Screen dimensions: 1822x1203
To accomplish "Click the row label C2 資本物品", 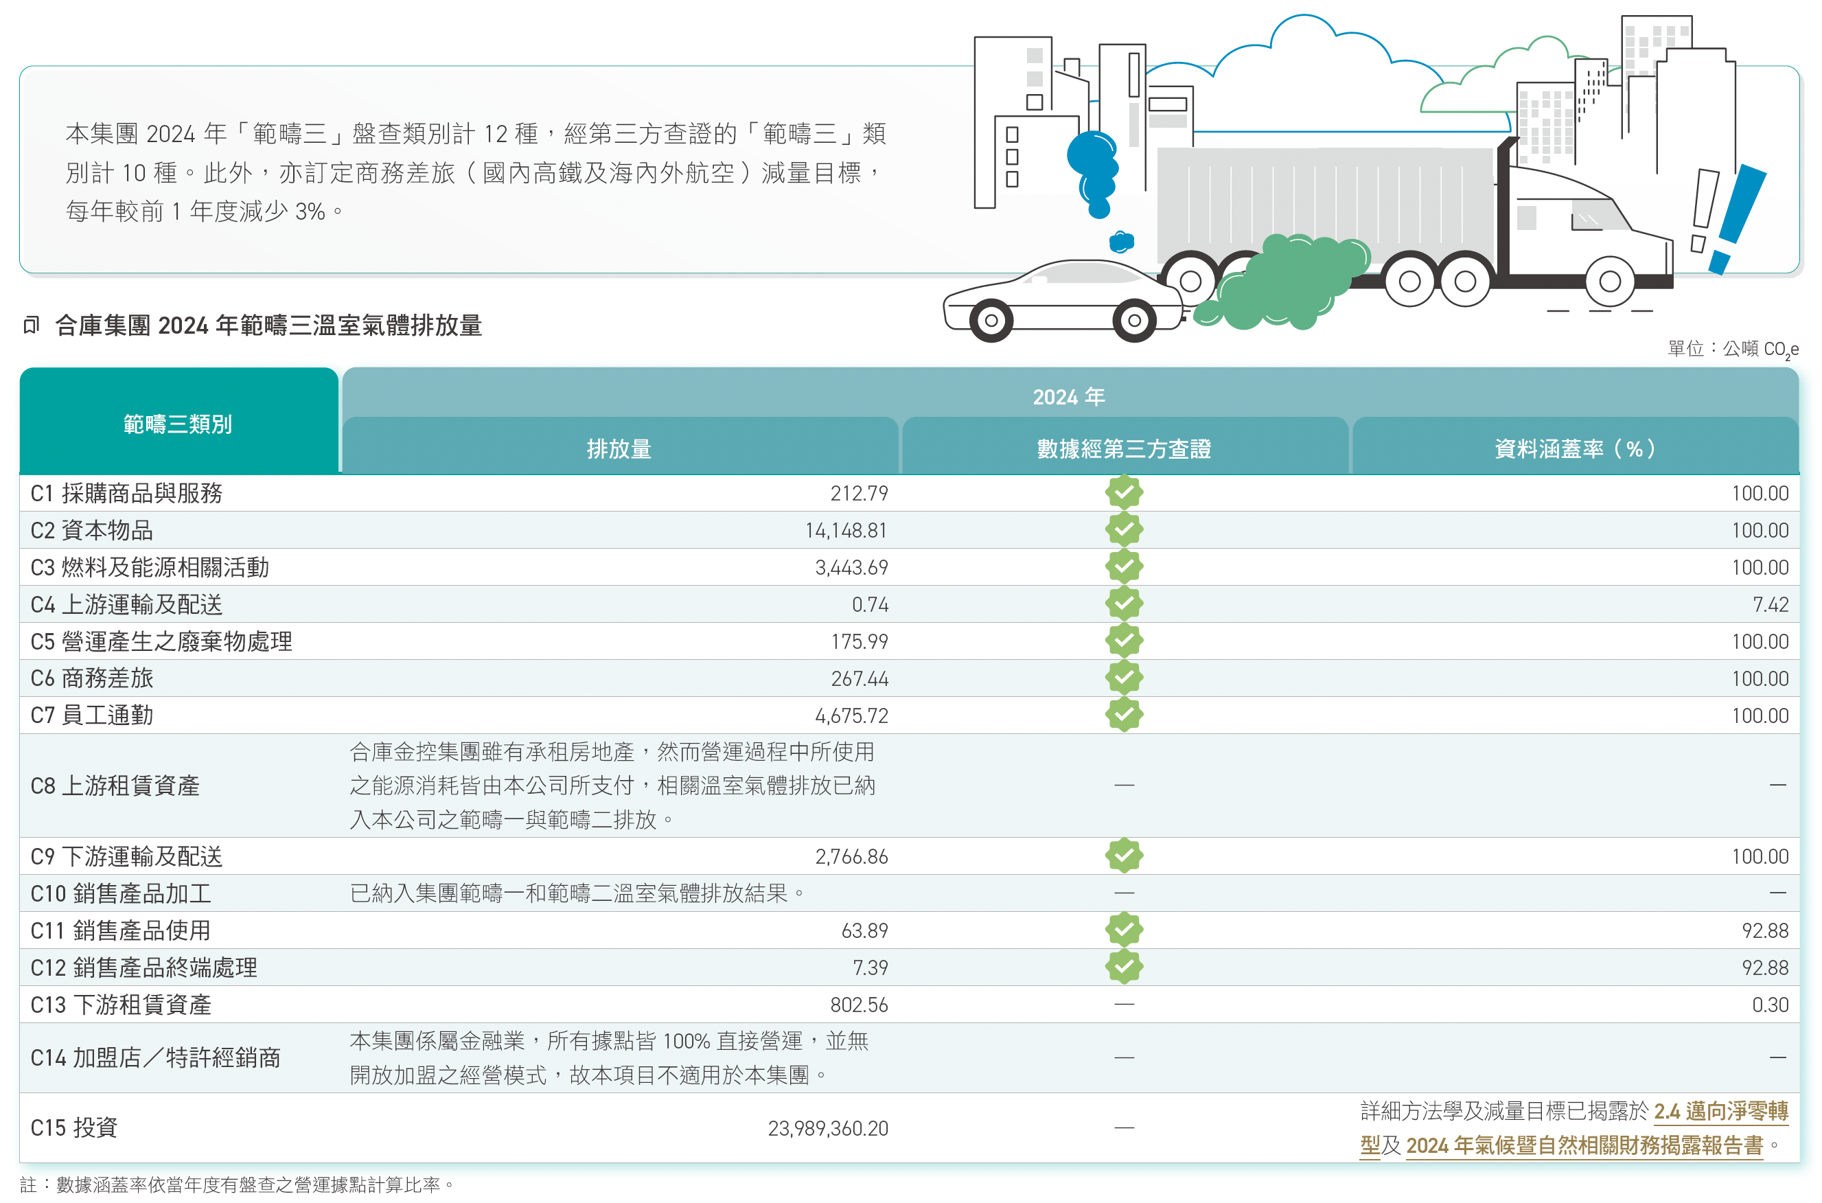I will 92,530.
